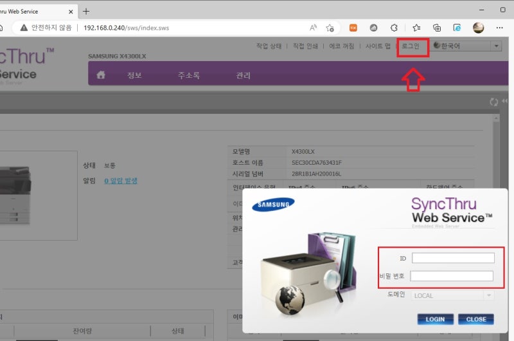Click the 에코 꺼짐 link
514x341 pixels.
tap(342, 46)
